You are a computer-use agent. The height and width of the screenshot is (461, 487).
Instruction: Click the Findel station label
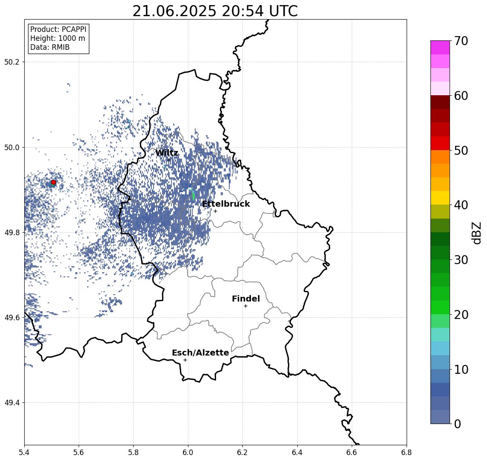(246, 299)
